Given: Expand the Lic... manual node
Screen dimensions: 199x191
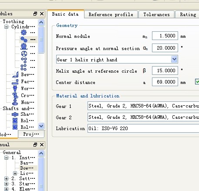Looking at the screenshot, I should pos(15,173).
